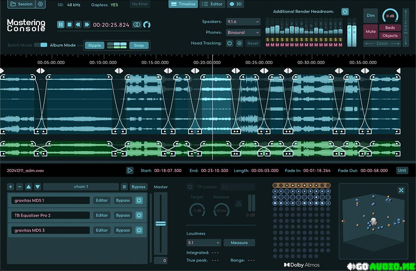Switch to the 3D view tab
This screenshot has height=271, width=416.
click(x=235, y=4)
